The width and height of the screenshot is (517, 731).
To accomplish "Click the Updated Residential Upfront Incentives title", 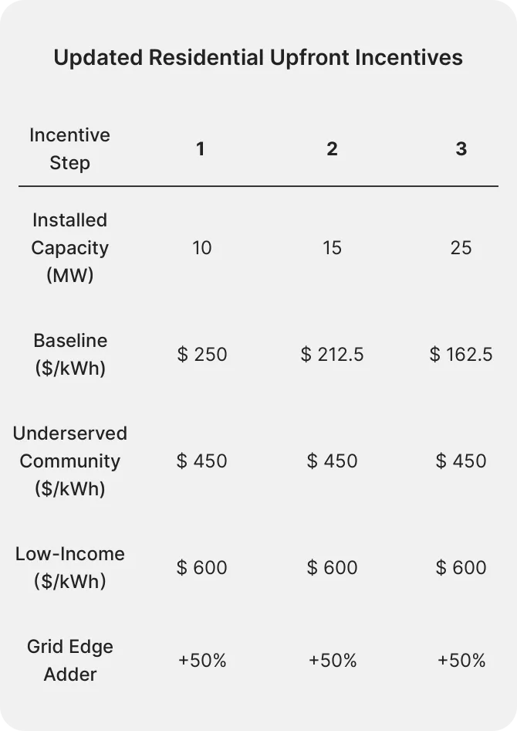I will 258,58.
